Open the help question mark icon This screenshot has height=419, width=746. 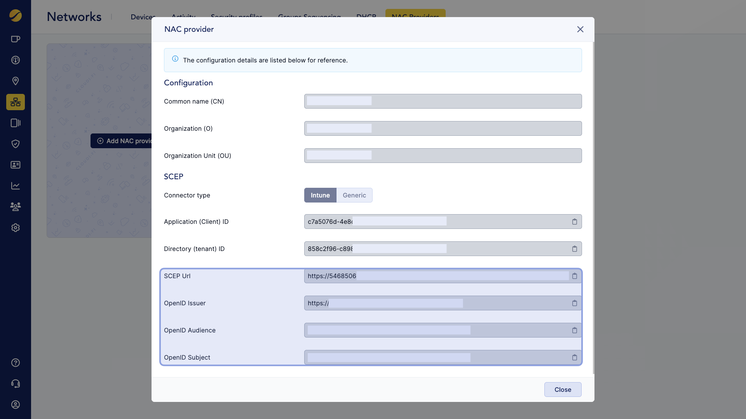(16, 362)
